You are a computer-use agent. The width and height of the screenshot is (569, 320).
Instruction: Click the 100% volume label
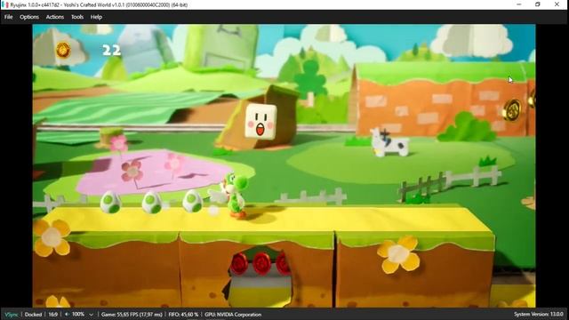pyautogui.click(x=78, y=314)
